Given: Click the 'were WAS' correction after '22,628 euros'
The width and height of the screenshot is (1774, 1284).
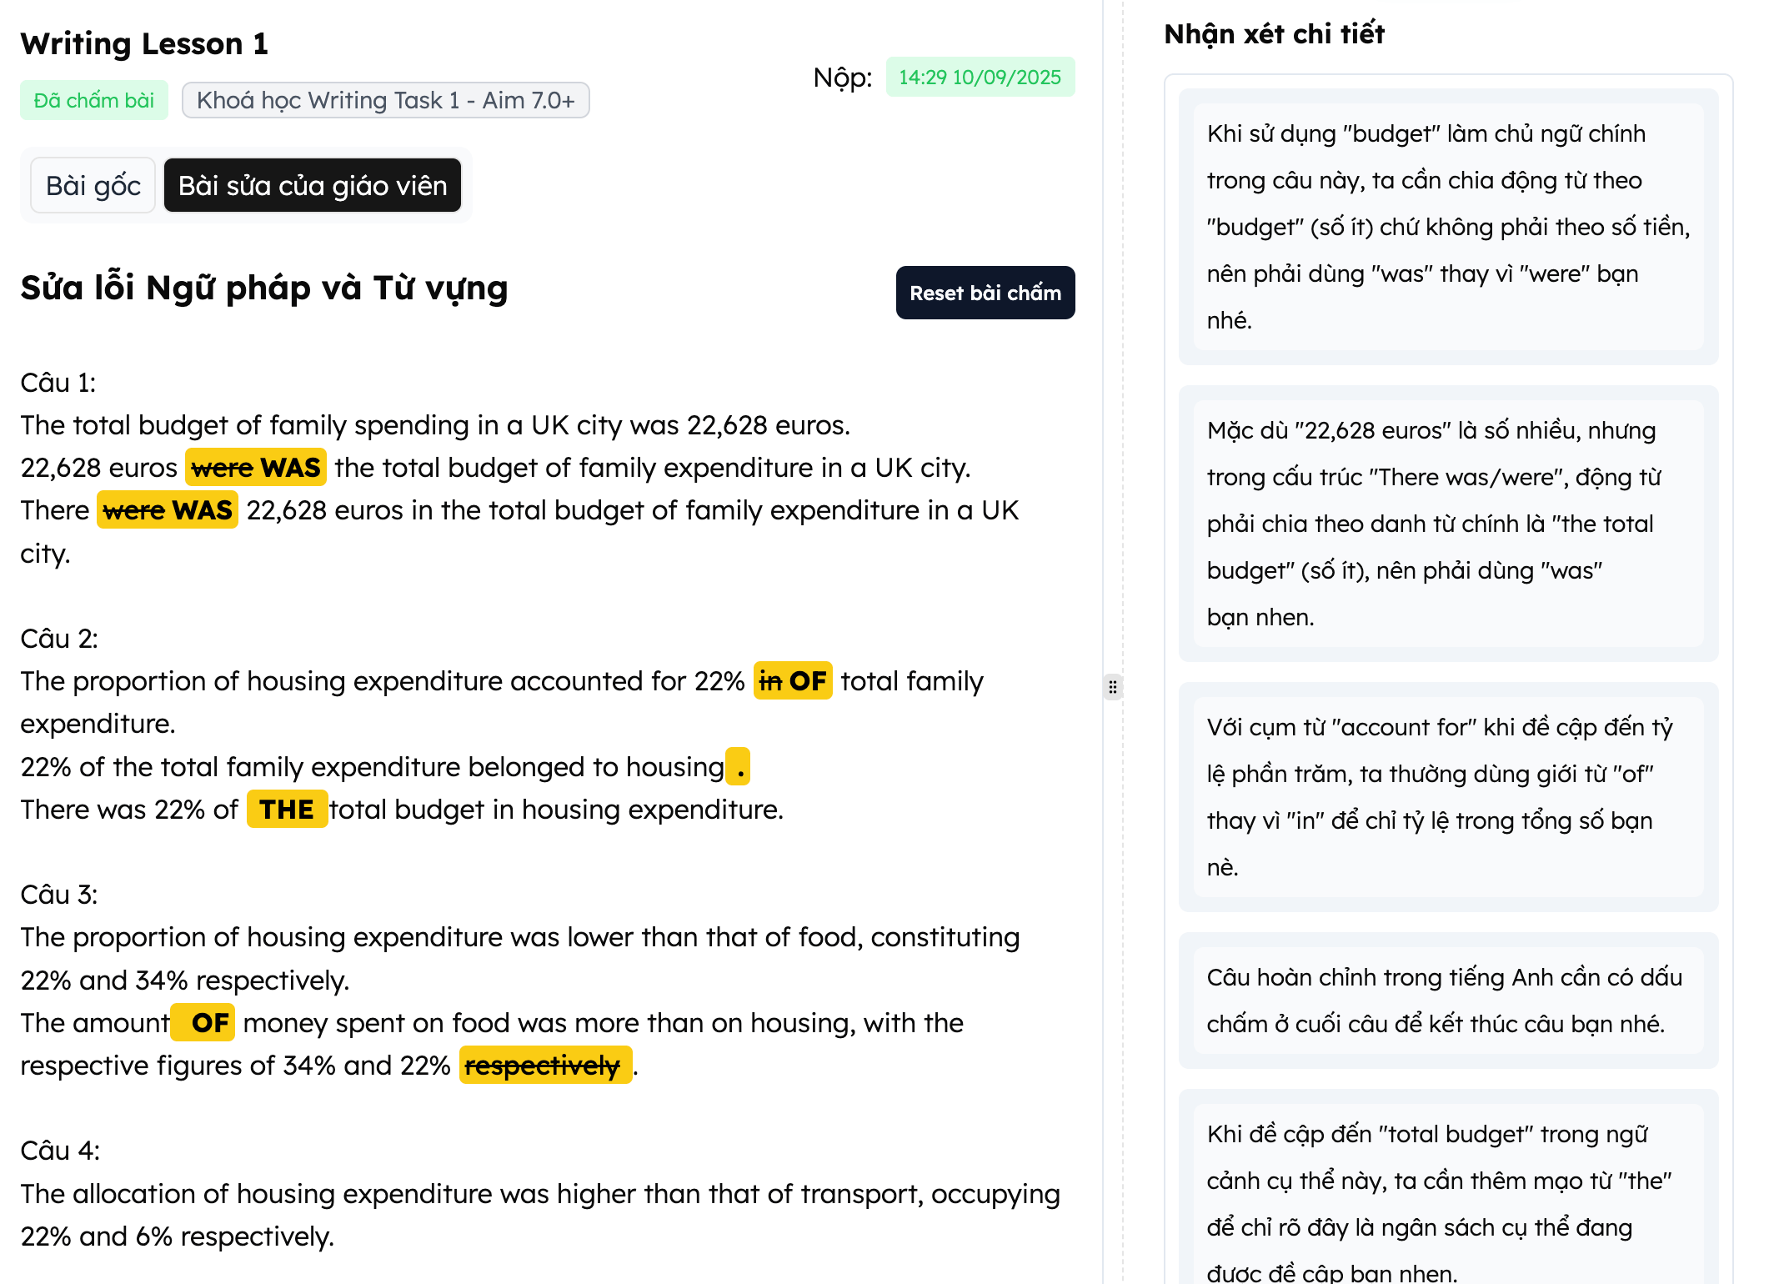Looking at the screenshot, I should tap(256, 468).
